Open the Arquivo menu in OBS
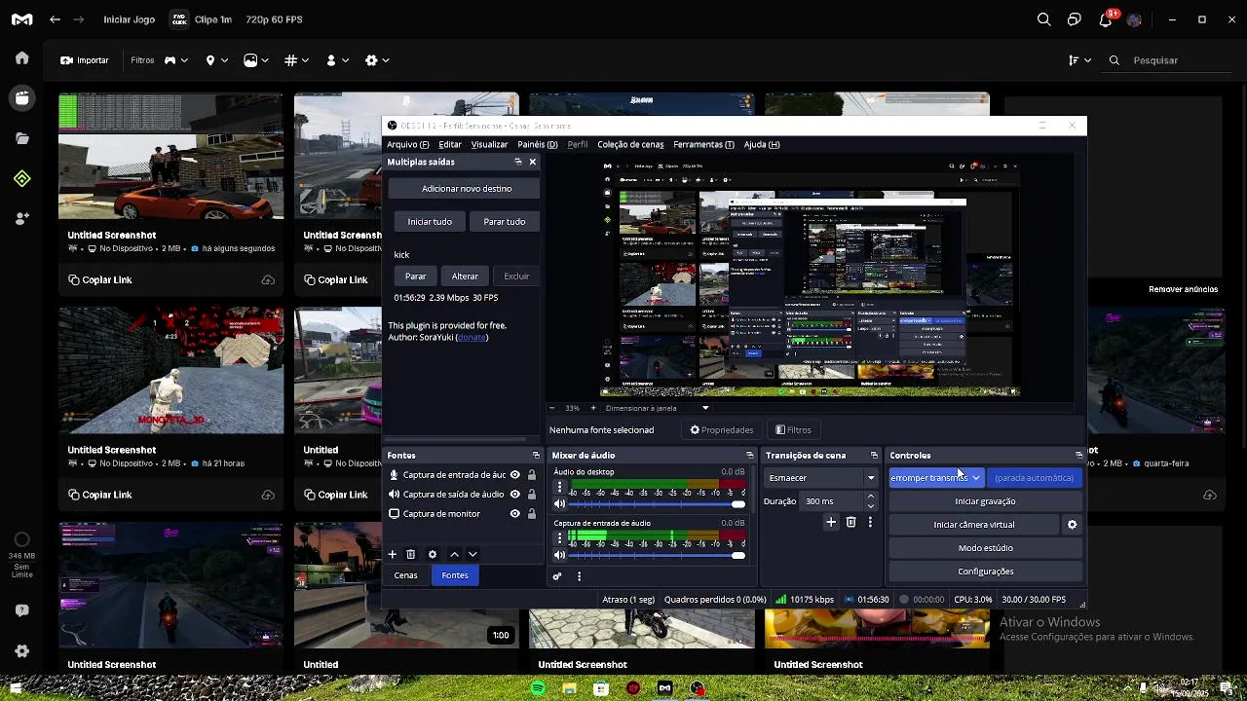This screenshot has height=701, width=1247. [x=407, y=144]
